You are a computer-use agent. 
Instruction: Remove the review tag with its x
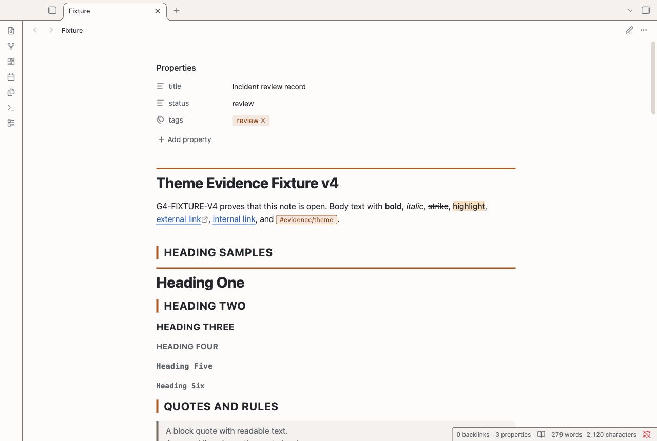(263, 121)
